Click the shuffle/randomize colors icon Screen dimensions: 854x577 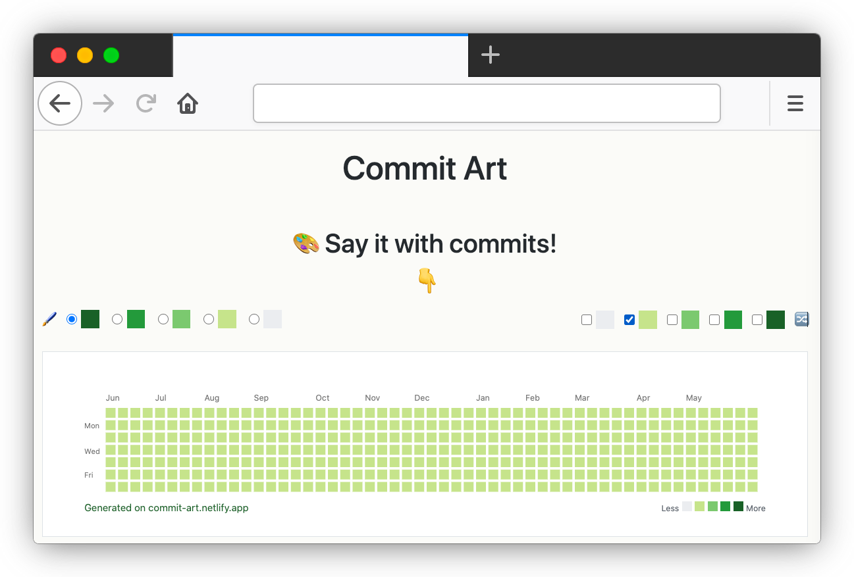pos(801,319)
